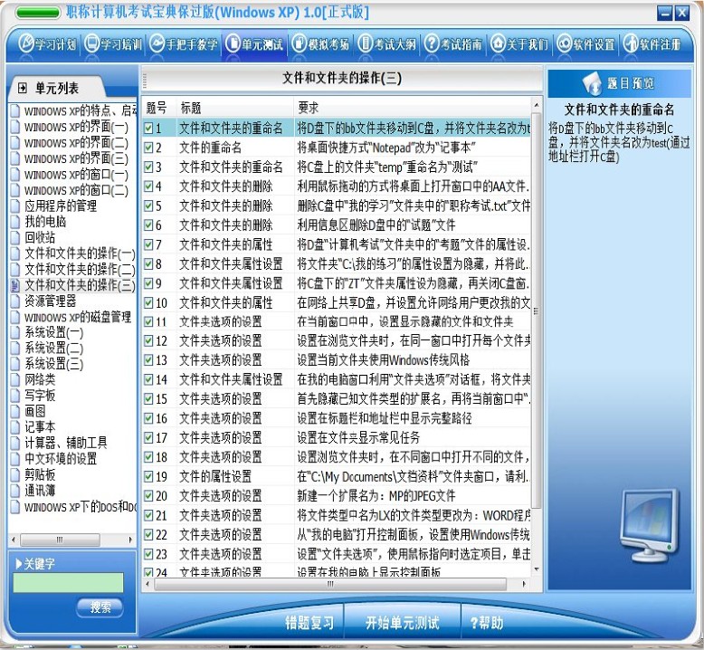Open the 学习计划 toolbar icon
Viewport: 704px width, 650px height.
(26, 44)
